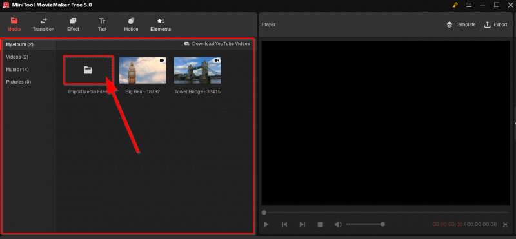Open the Effect tab
The width and height of the screenshot is (516, 239).
point(73,24)
